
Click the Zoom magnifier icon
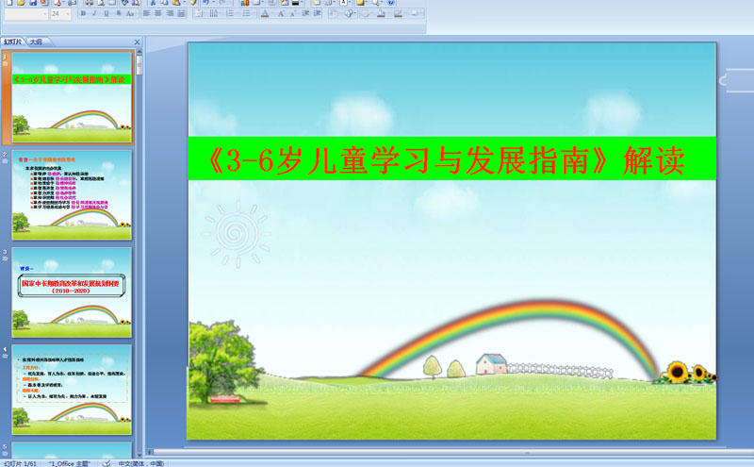pos(375,3)
